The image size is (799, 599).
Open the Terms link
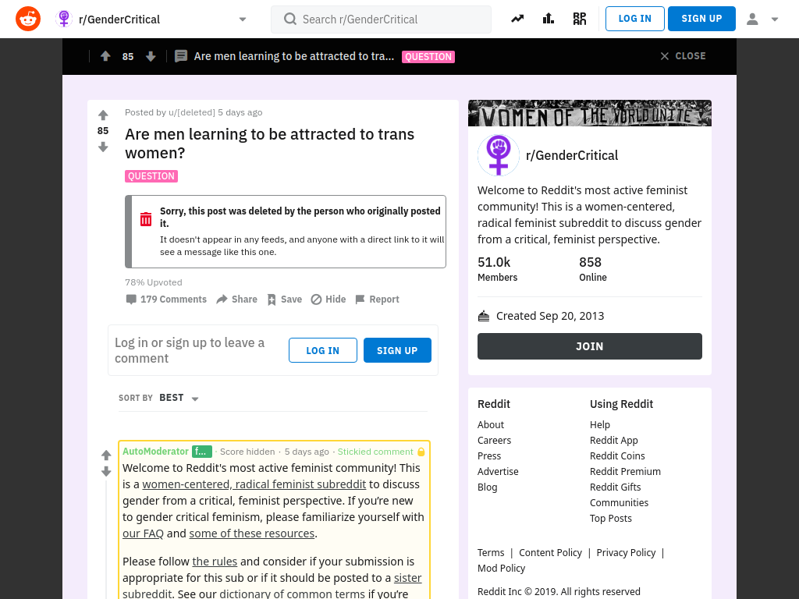pos(491,553)
